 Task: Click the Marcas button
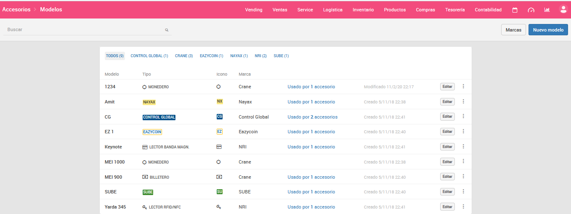click(513, 30)
